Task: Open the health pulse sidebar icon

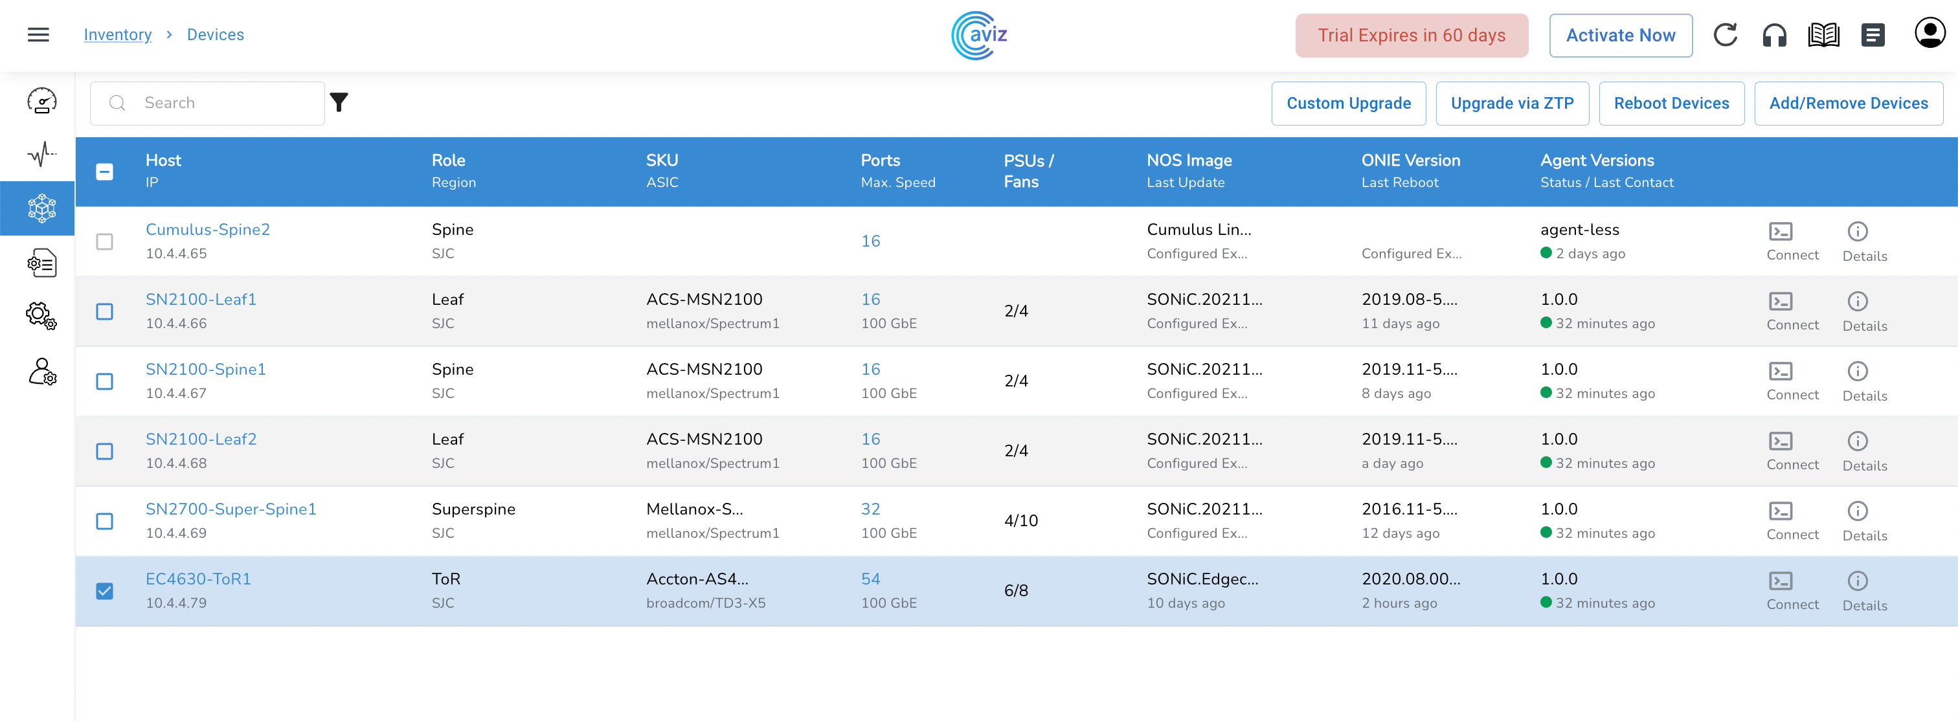Action: coord(42,154)
